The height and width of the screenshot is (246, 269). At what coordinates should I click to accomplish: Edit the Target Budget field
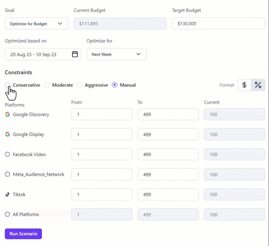pyautogui.click(x=218, y=24)
